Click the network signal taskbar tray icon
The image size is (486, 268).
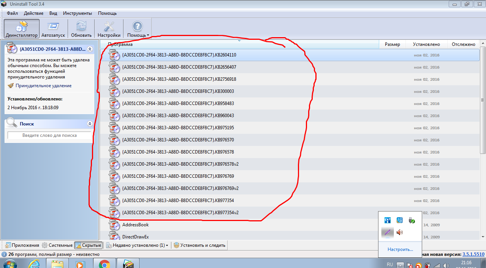[437, 265]
